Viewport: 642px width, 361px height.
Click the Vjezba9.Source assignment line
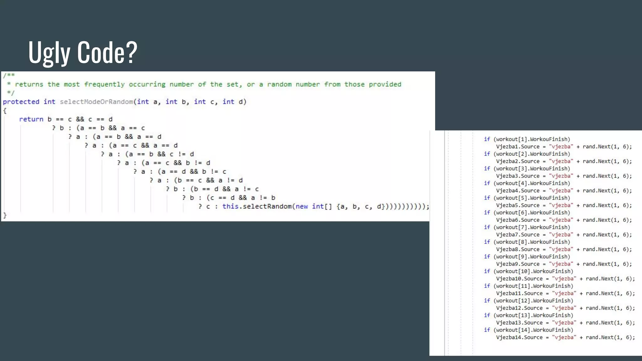coord(564,264)
